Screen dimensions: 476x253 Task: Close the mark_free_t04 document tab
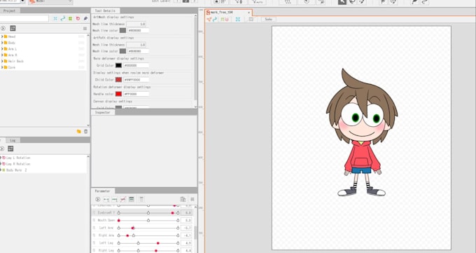click(x=248, y=13)
